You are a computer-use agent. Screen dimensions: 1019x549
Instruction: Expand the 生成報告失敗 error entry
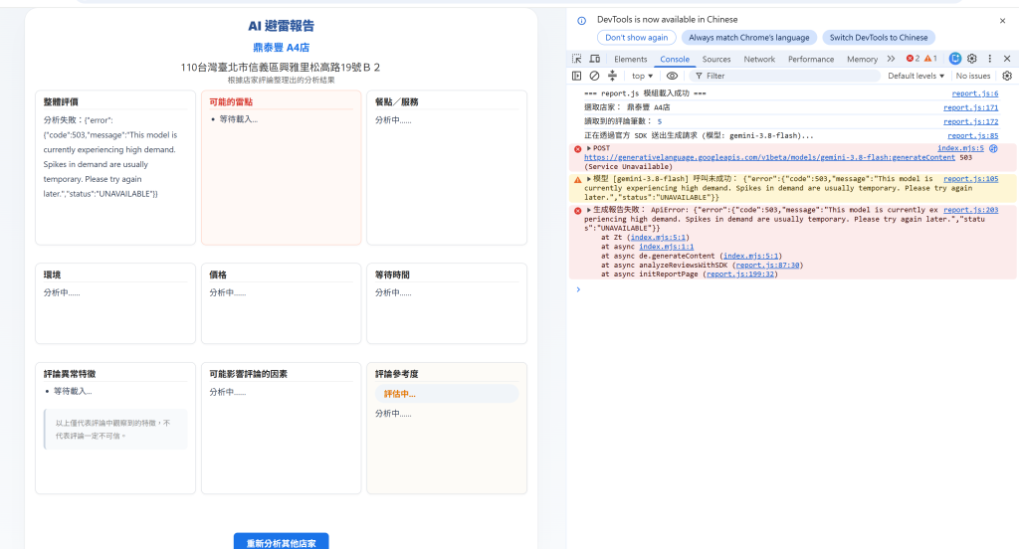click(589, 210)
